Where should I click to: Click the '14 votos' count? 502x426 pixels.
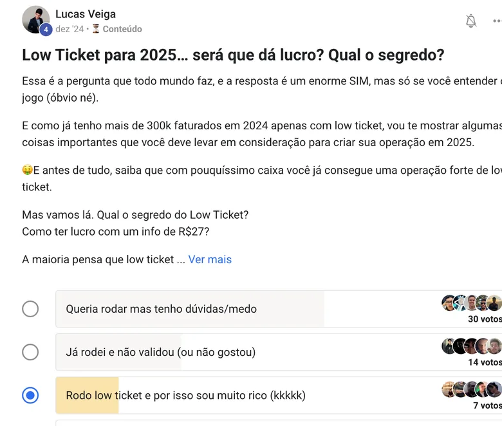coord(485,362)
